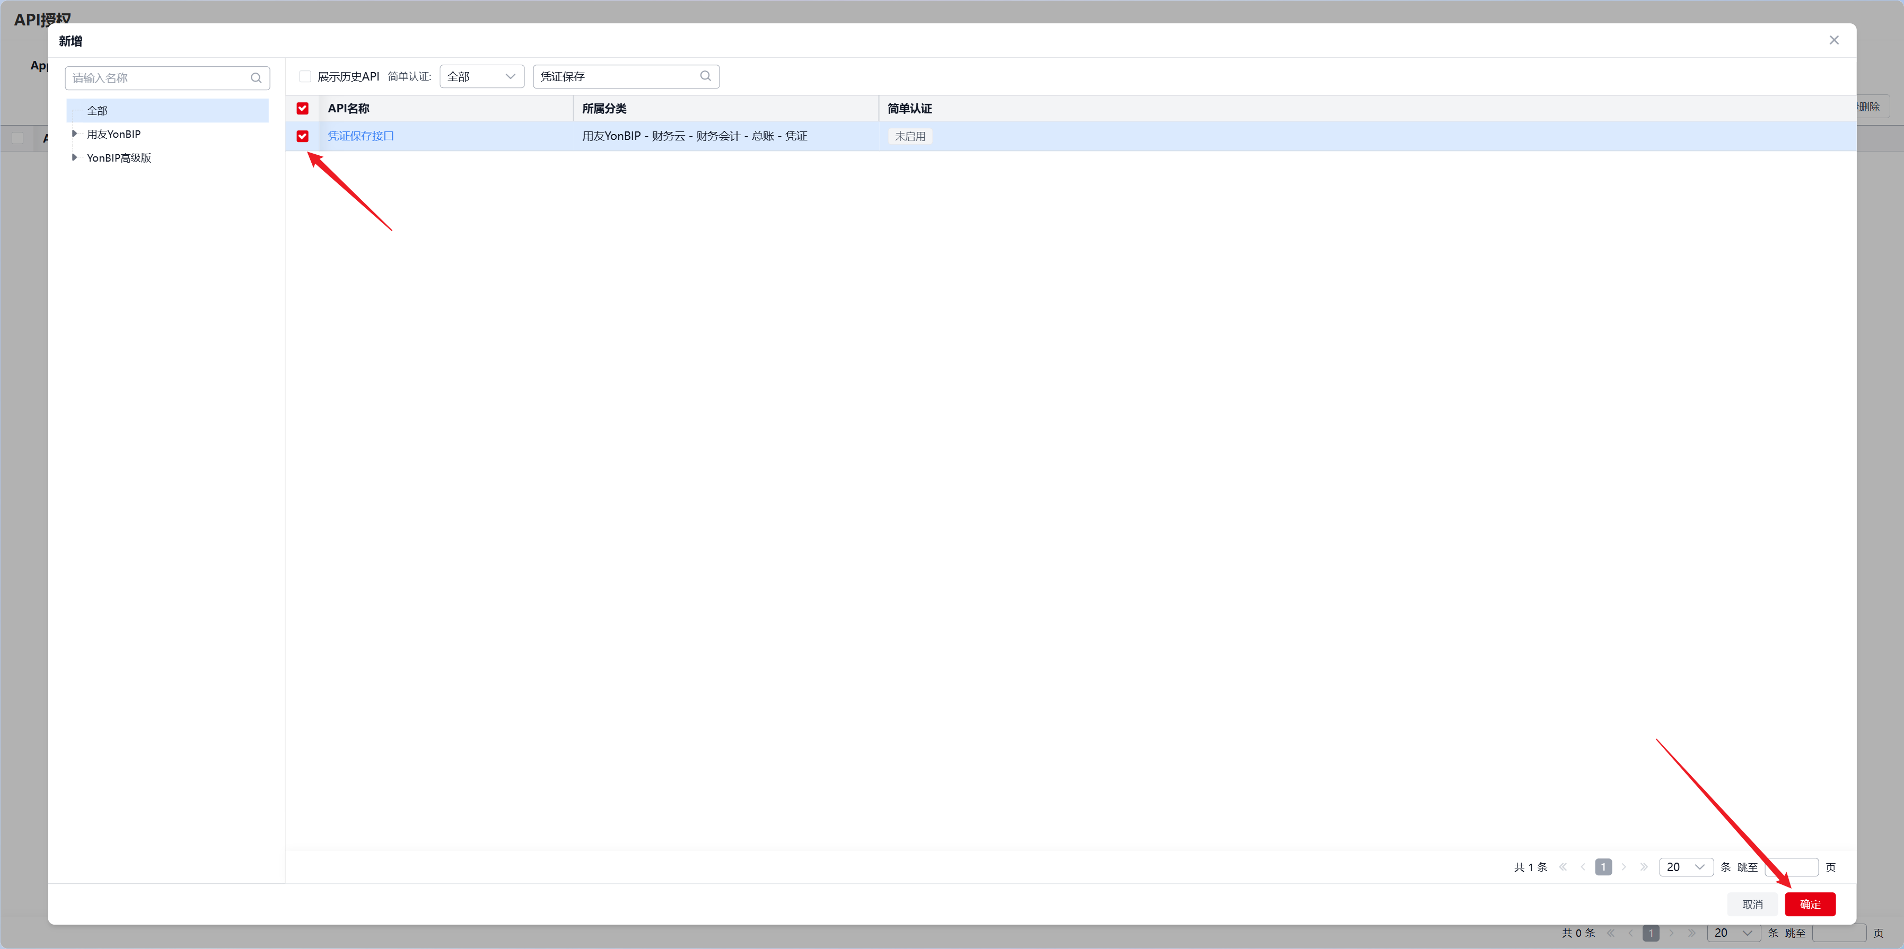
Task: Toggle 展示历史API checkbox
Action: pyautogui.click(x=305, y=76)
